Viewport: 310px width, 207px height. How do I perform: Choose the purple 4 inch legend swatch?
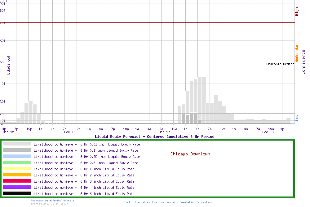tap(17, 187)
